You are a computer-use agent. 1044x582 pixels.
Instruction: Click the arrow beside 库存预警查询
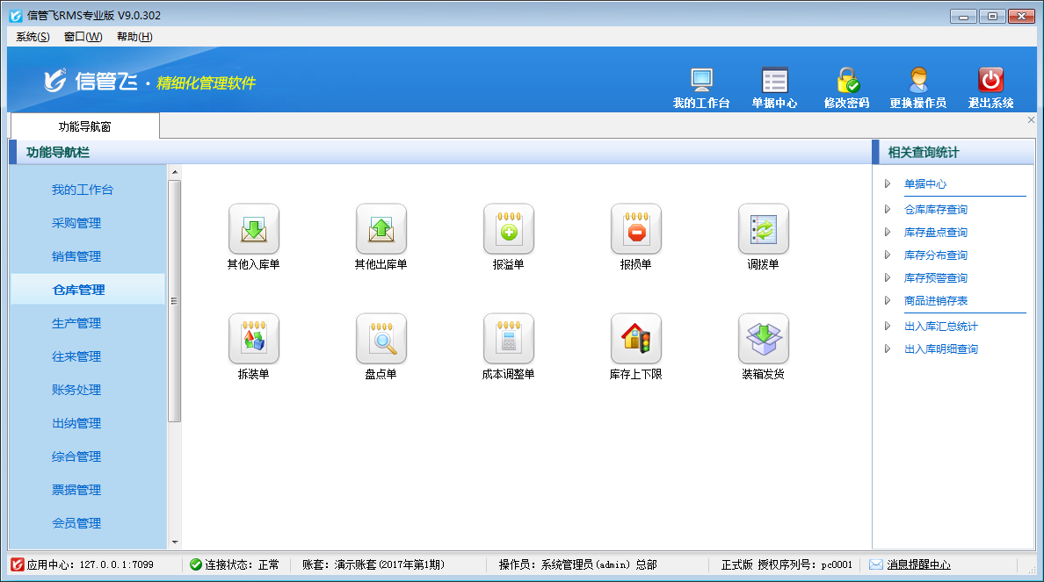tap(888, 277)
